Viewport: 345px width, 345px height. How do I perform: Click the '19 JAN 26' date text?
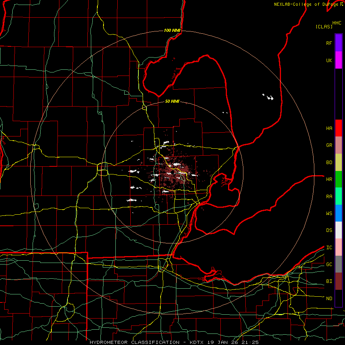tap(222, 342)
